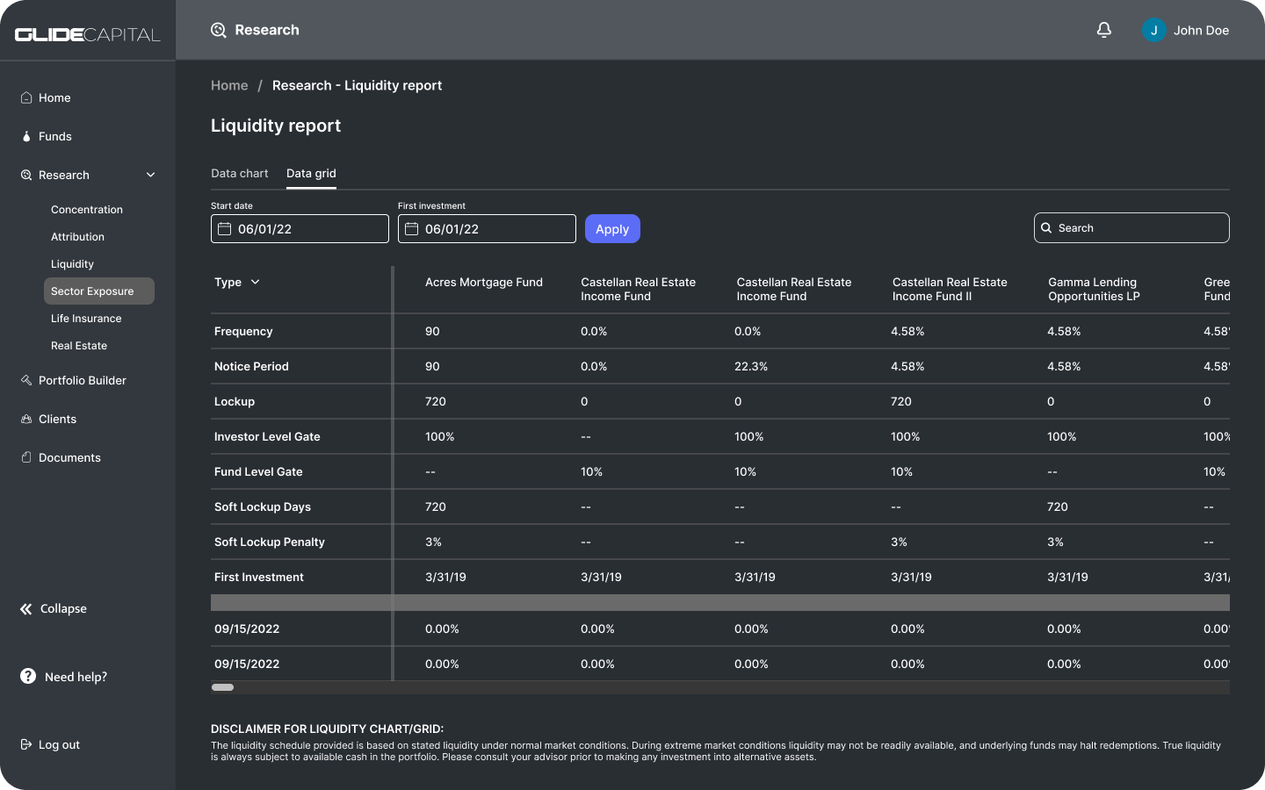1265x790 pixels.
Task: Click the Frequency row label
Action: coord(243,331)
